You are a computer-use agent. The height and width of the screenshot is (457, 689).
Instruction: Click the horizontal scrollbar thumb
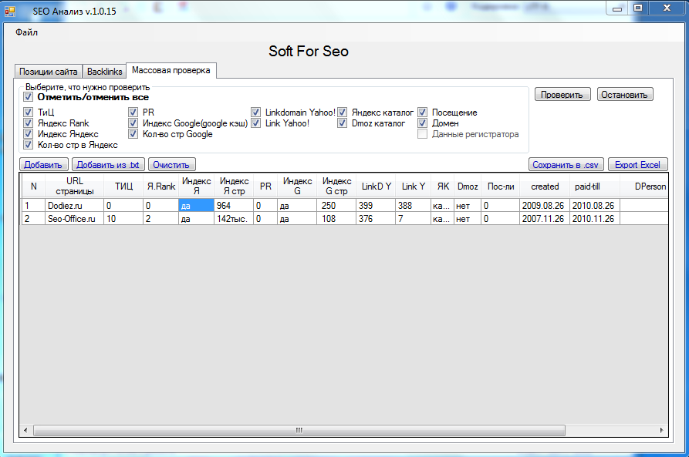point(299,430)
